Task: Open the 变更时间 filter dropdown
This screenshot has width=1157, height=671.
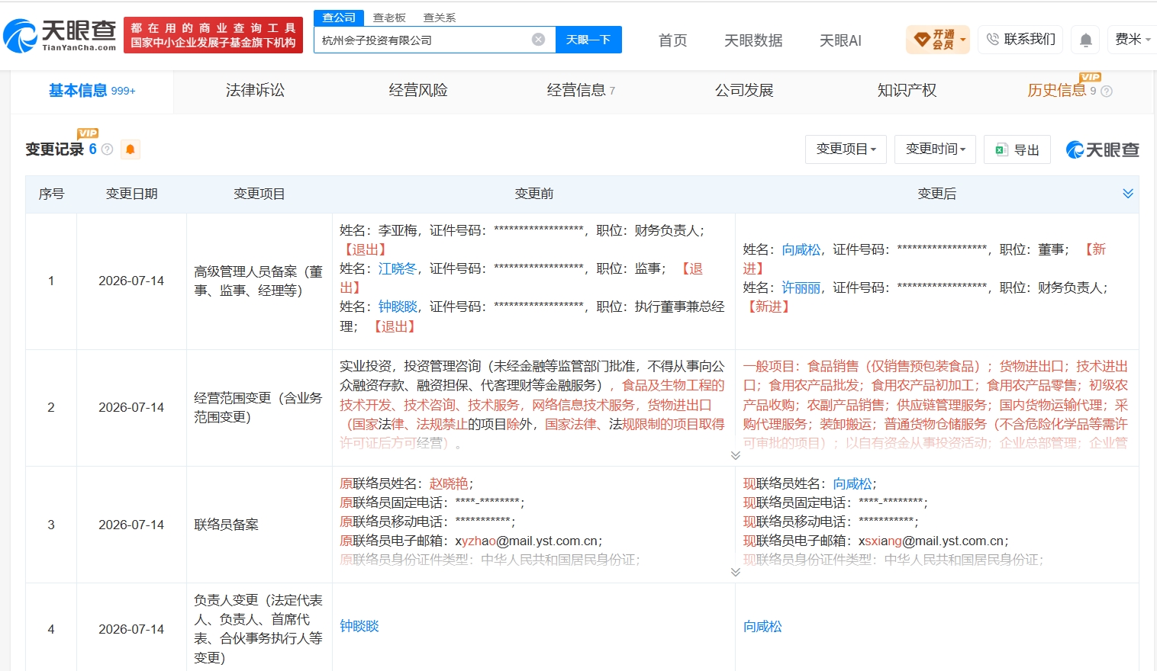Action: click(936, 149)
